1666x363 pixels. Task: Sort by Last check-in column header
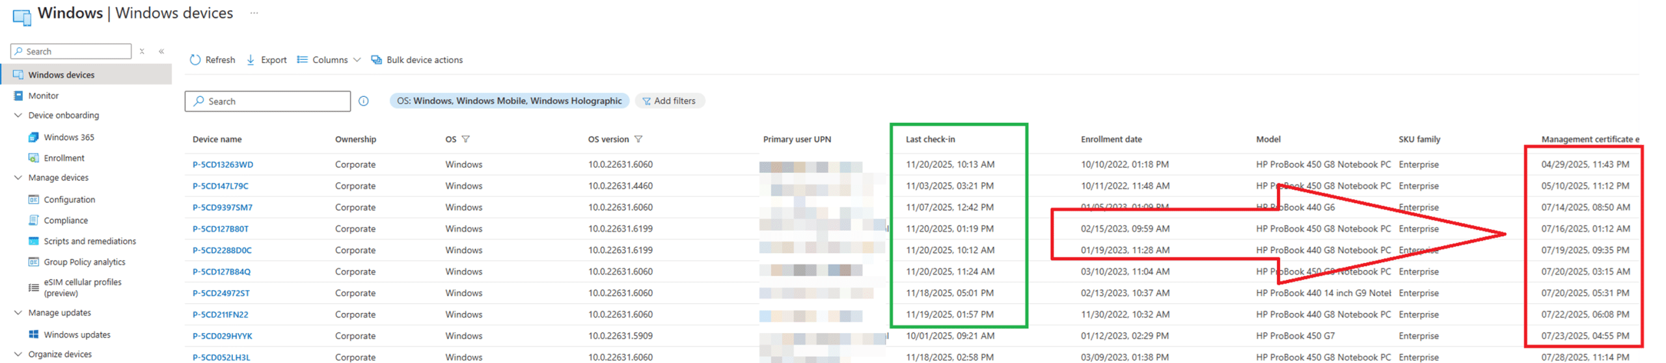tap(930, 139)
